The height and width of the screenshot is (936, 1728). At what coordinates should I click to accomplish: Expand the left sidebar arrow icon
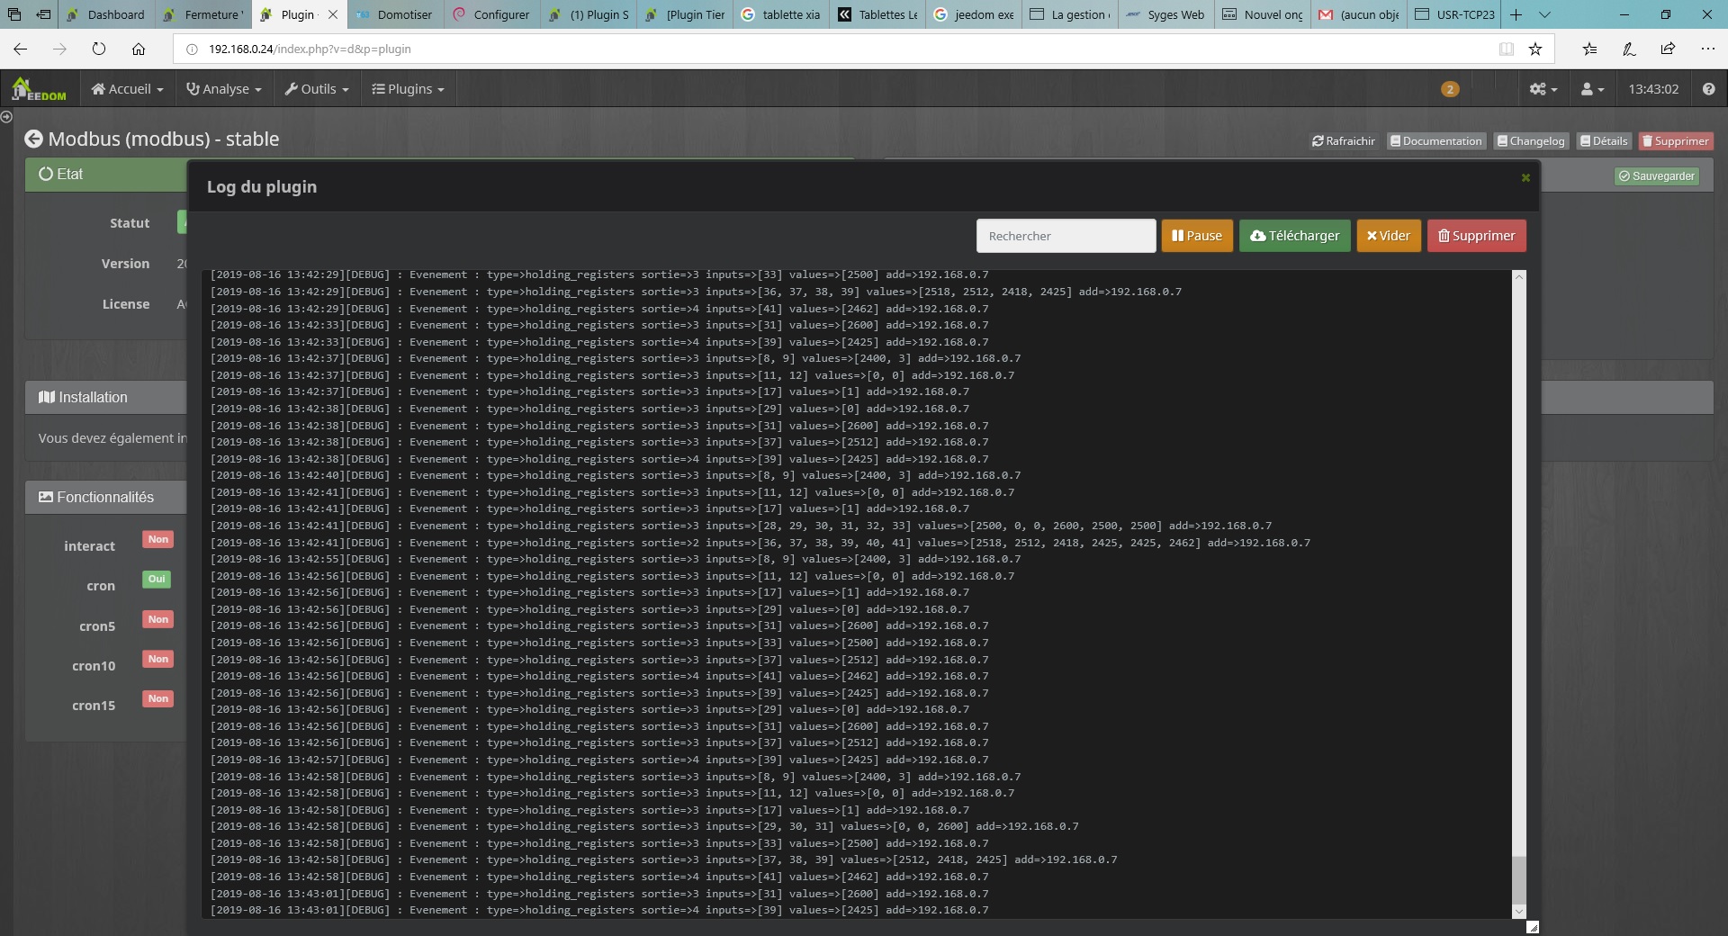point(6,117)
